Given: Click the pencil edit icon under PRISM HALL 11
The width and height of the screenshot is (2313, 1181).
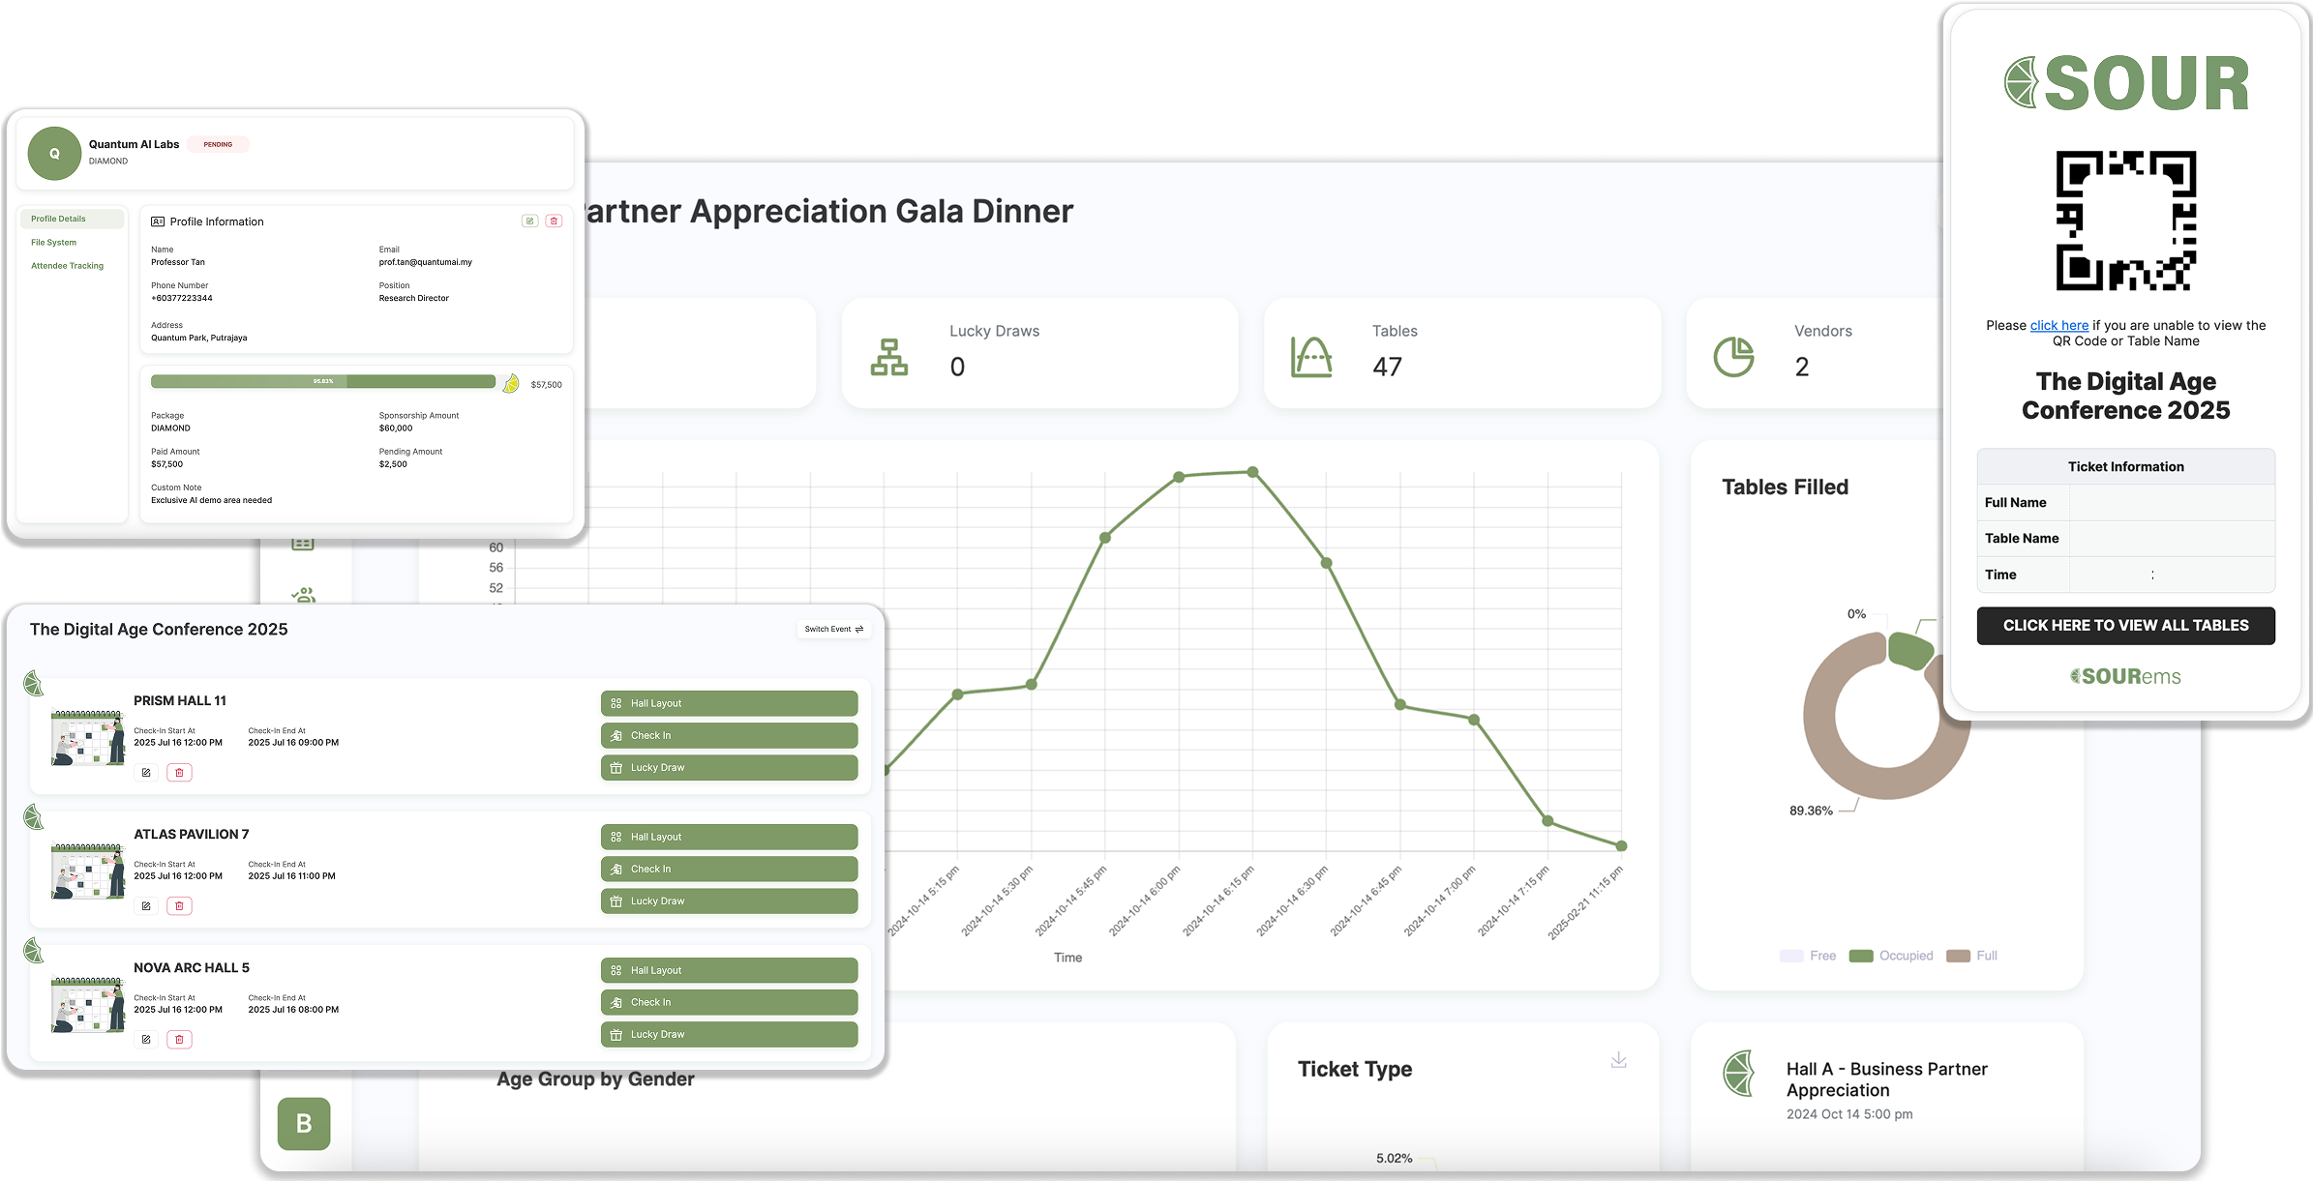Looking at the screenshot, I should (146, 772).
